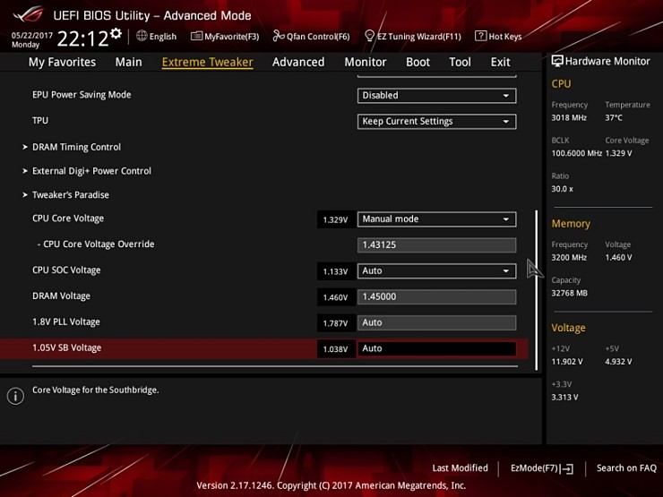This screenshot has width=663, height=497.
Task: Click the 1.329V CPU core reading box
Action: point(336,219)
